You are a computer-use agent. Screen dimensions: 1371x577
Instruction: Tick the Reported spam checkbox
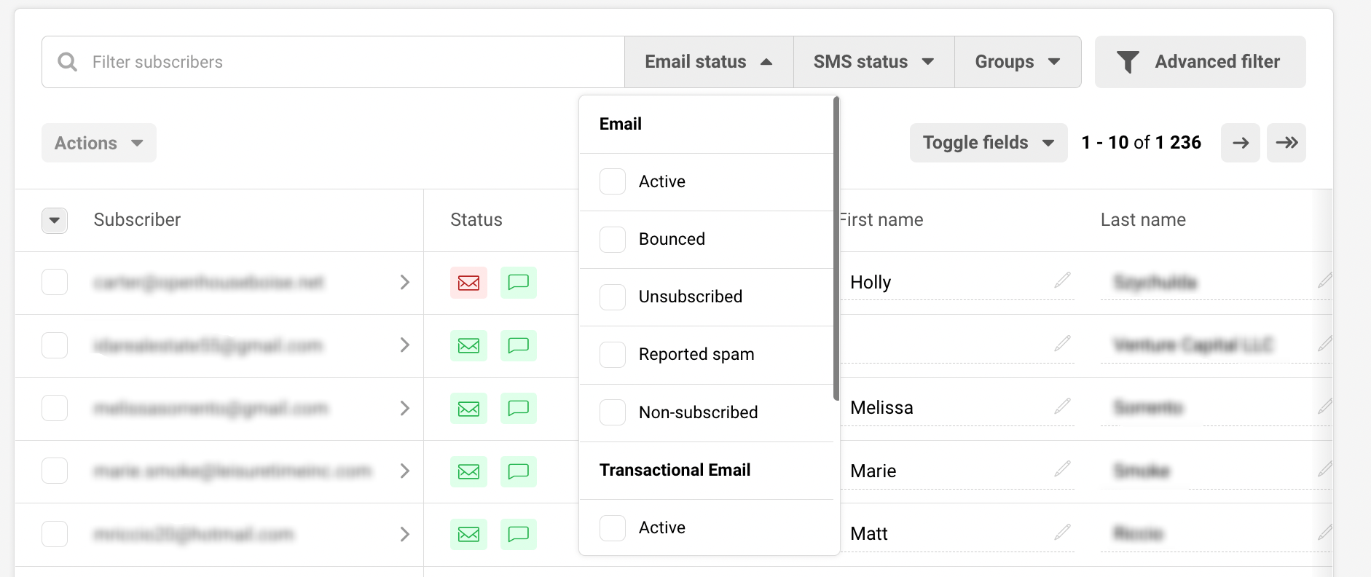pyautogui.click(x=612, y=355)
